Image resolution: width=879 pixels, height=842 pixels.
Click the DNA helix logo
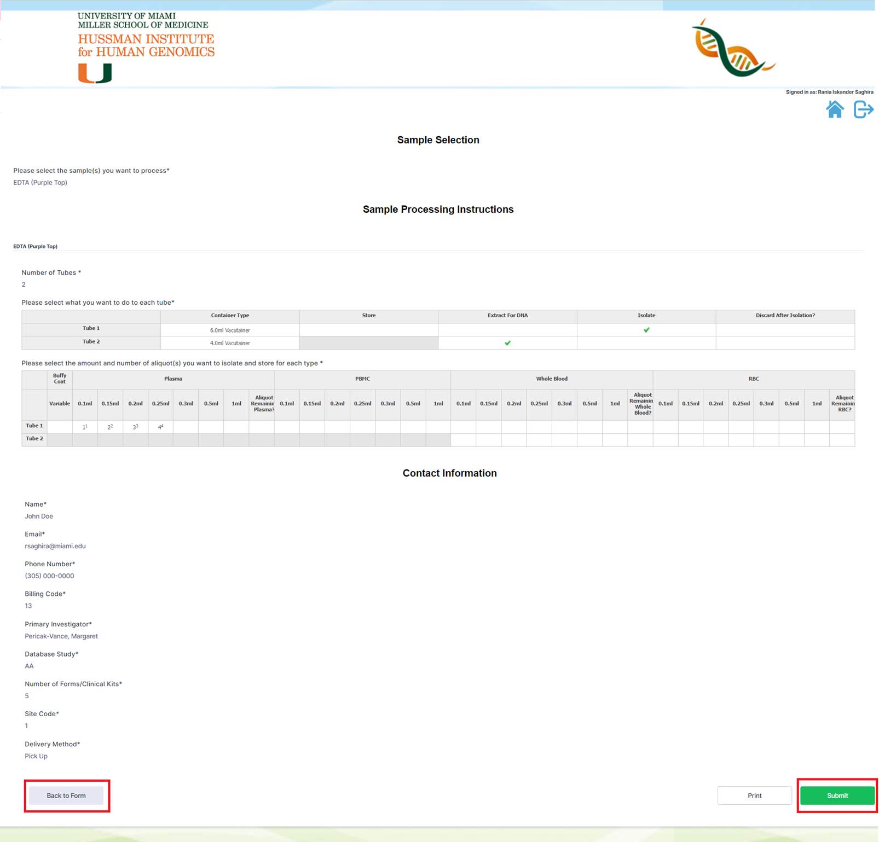pyautogui.click(x=732, y=49)
